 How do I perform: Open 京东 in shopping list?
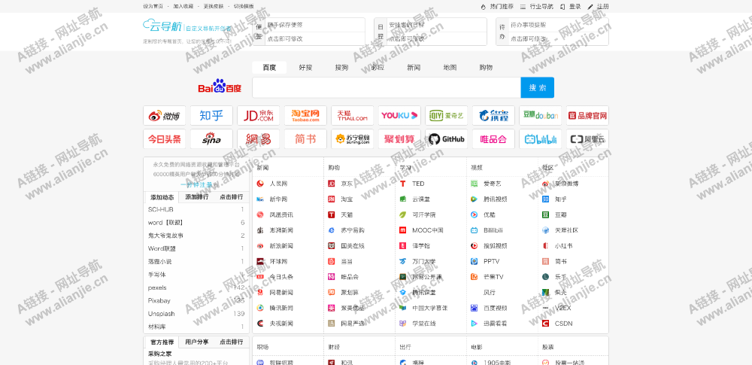point(347,184)
